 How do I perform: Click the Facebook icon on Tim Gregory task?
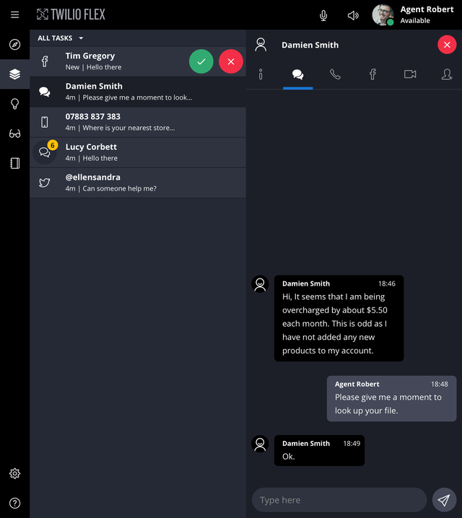tap(45, 61)
